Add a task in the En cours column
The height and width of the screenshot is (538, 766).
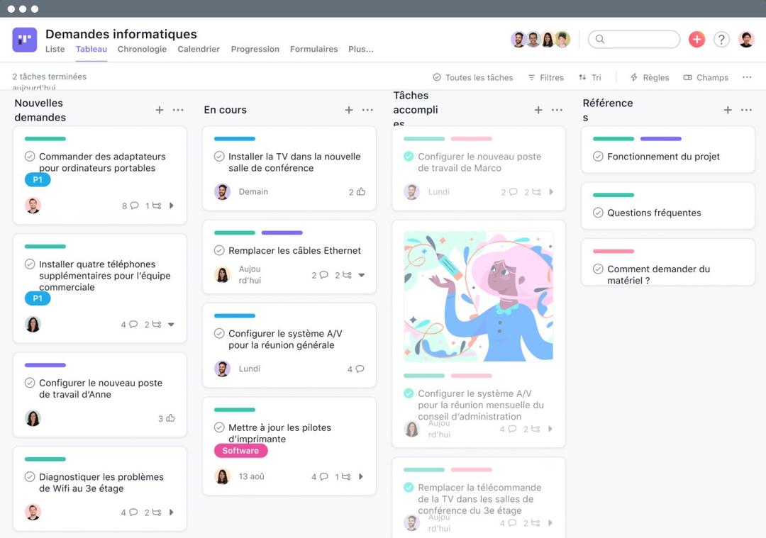pyautogui.click(x=349, y=110)
